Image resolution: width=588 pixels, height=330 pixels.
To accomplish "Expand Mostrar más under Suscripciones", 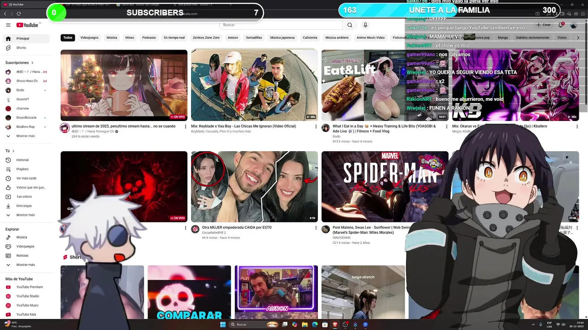I will [x=26, y=136].
